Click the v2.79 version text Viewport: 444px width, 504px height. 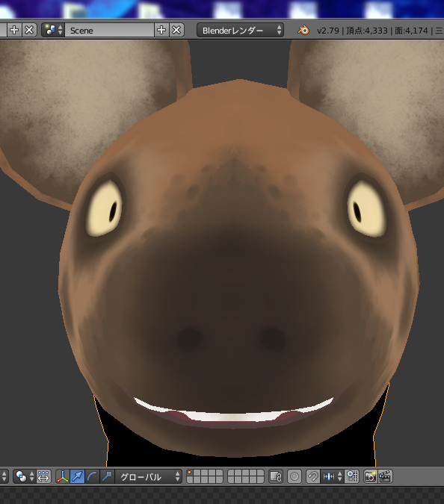click(327, 31)
